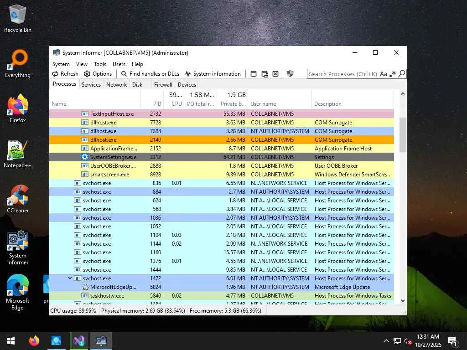Switch to the Services tab

point(91,84)
